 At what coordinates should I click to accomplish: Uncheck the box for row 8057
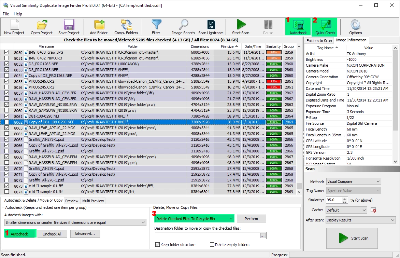tap(6, 93)
